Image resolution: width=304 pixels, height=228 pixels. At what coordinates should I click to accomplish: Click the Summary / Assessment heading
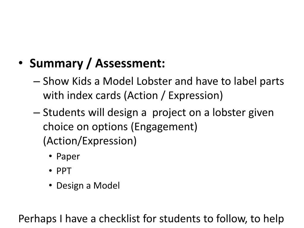pyautogui.click(x=97, y=64)
